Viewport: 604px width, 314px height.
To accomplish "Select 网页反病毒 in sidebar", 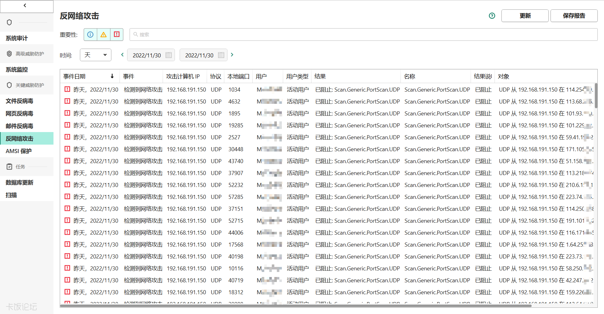I will coord(27,114).
